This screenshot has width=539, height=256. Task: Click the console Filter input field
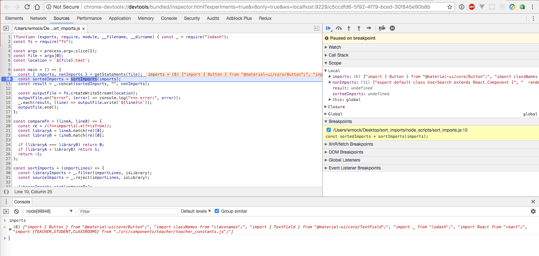128,212
